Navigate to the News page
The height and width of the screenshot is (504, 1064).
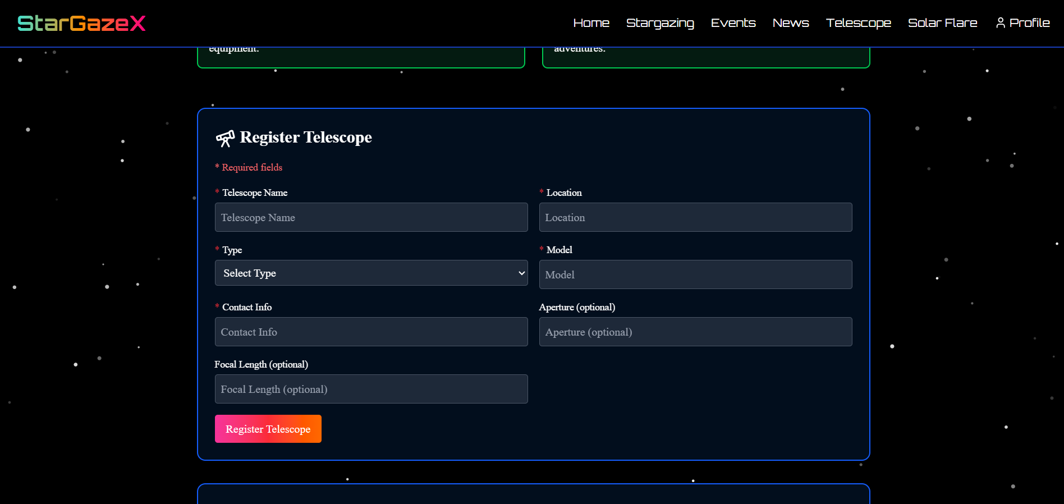pyautogui.click(x=790, y=23)
